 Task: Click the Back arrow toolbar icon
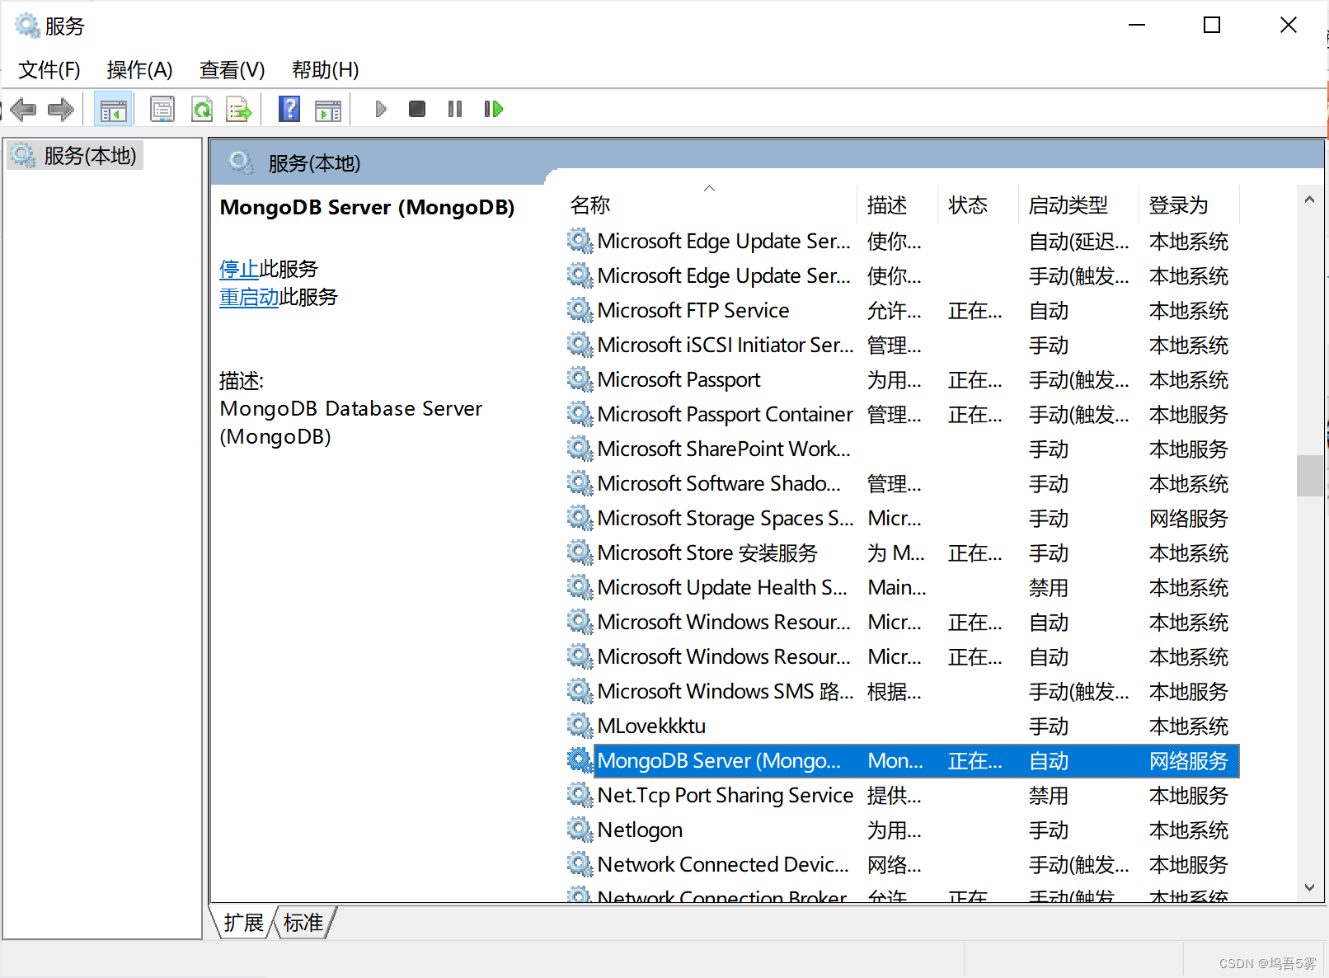click(23, 109)
